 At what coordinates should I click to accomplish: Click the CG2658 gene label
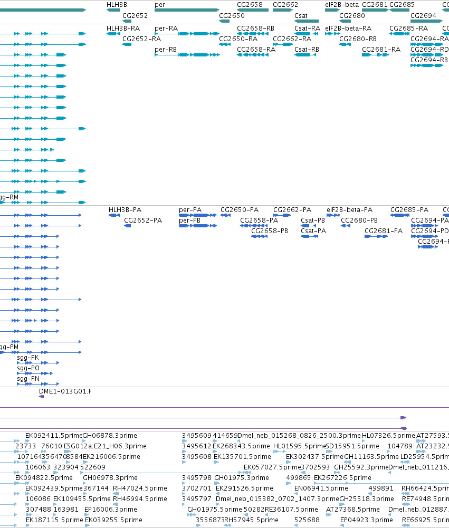pyautogui.click(x=250, y=5)
